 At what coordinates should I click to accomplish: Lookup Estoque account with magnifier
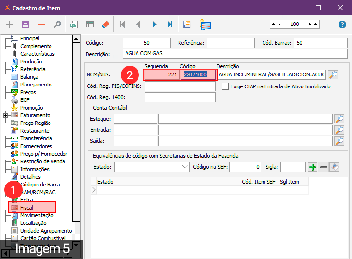[x=339, y=119]
